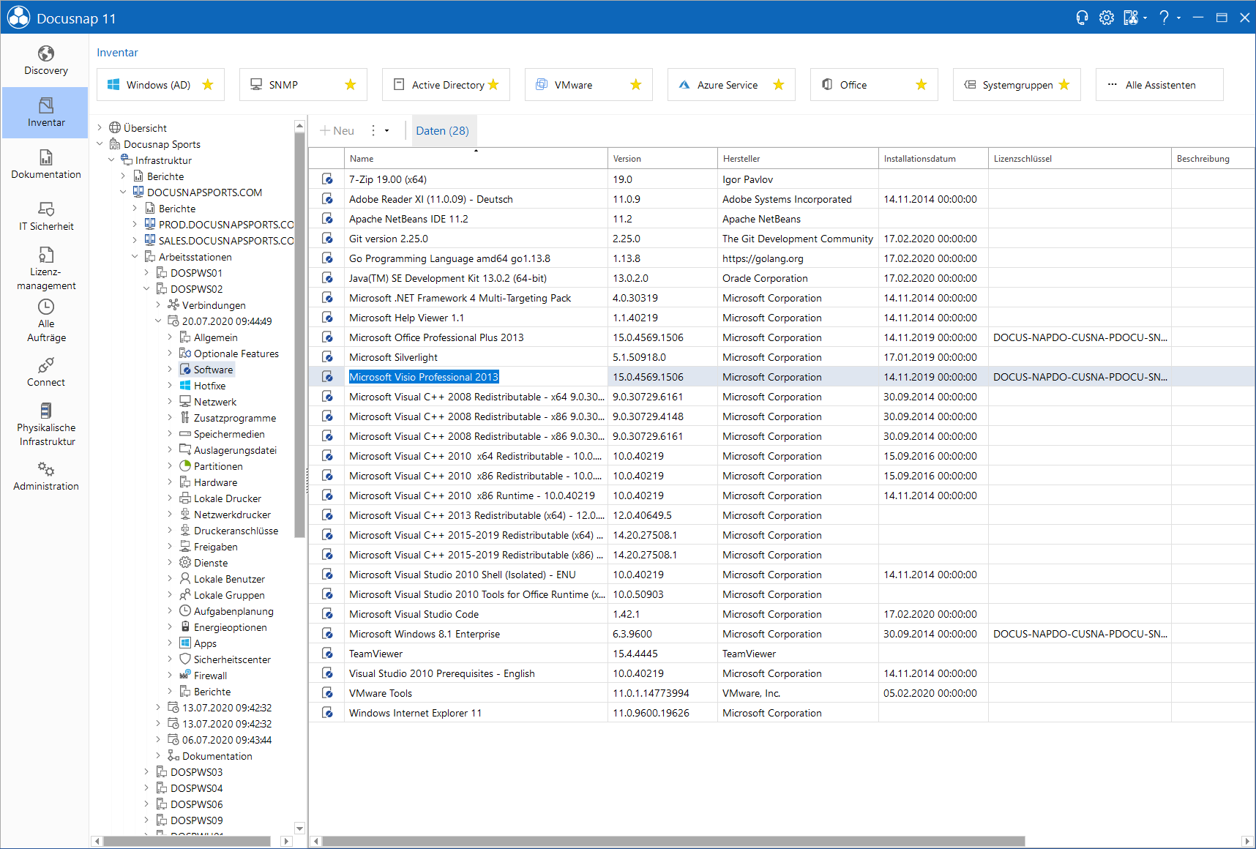Open settings gear in the title bar
The width and height of the screenshot is (1256, 849).
coord(1107,18)
